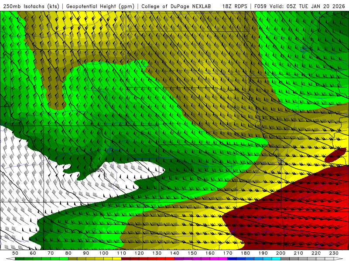Click the 60 value on the color scale

pyautogui.click(x=33, y=253)
